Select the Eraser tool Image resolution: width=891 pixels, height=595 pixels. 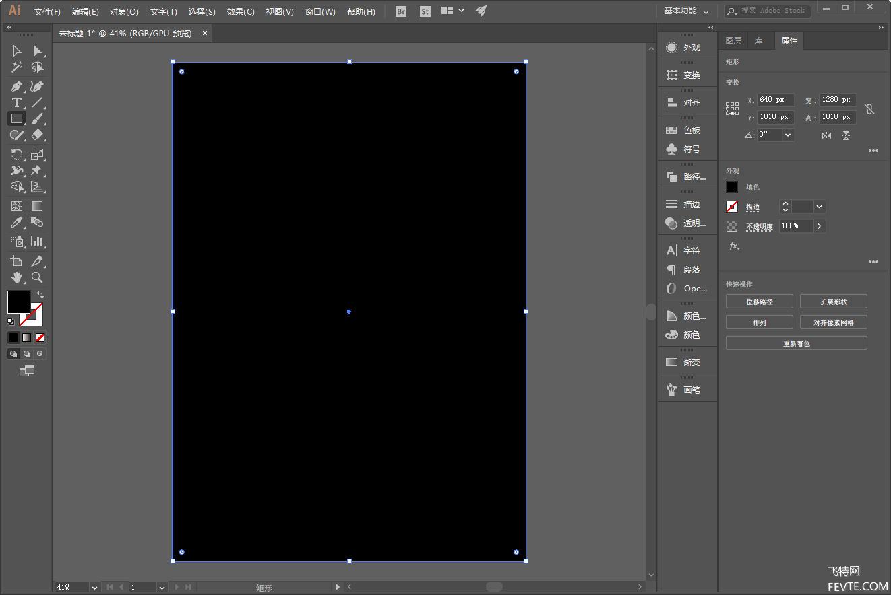[x=38, y=135]
